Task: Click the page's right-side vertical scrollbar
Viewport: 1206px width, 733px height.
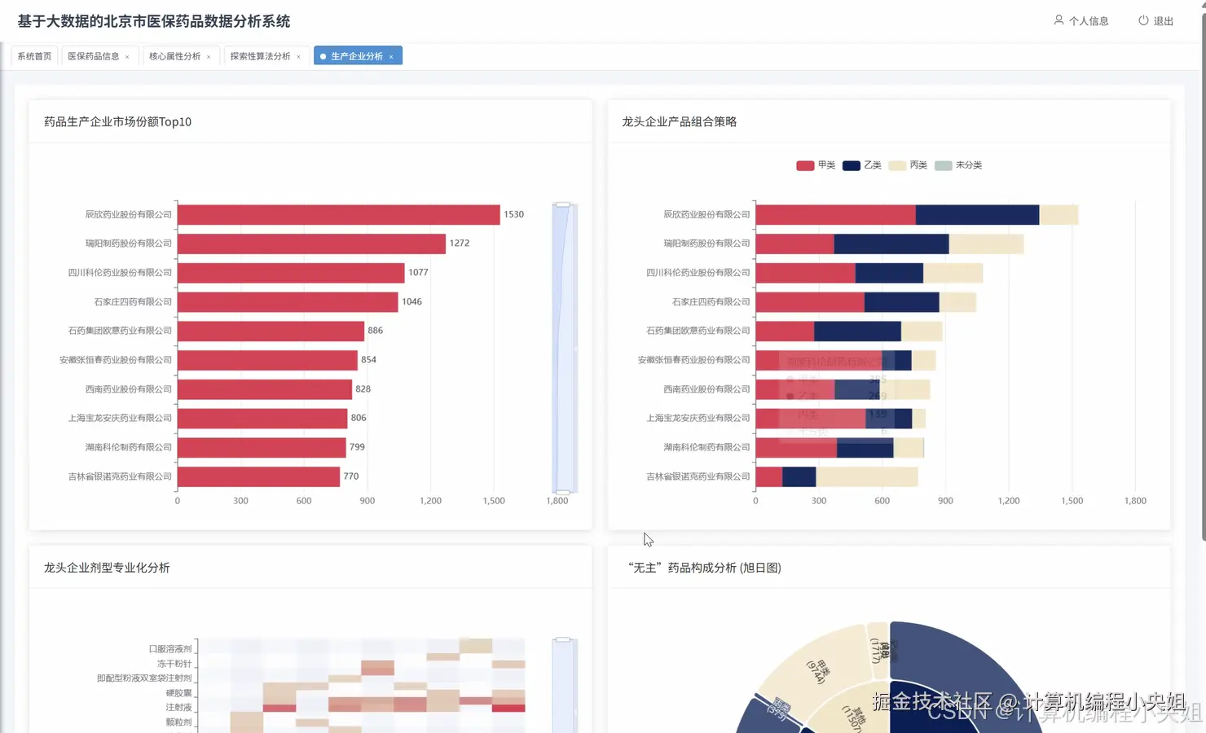Action: click(1204, 277)
